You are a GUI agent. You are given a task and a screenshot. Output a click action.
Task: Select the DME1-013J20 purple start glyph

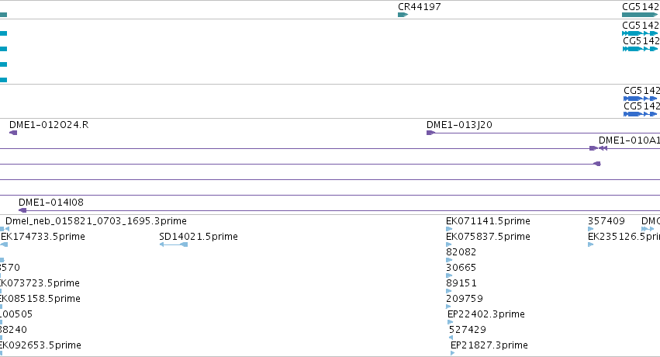430,133
